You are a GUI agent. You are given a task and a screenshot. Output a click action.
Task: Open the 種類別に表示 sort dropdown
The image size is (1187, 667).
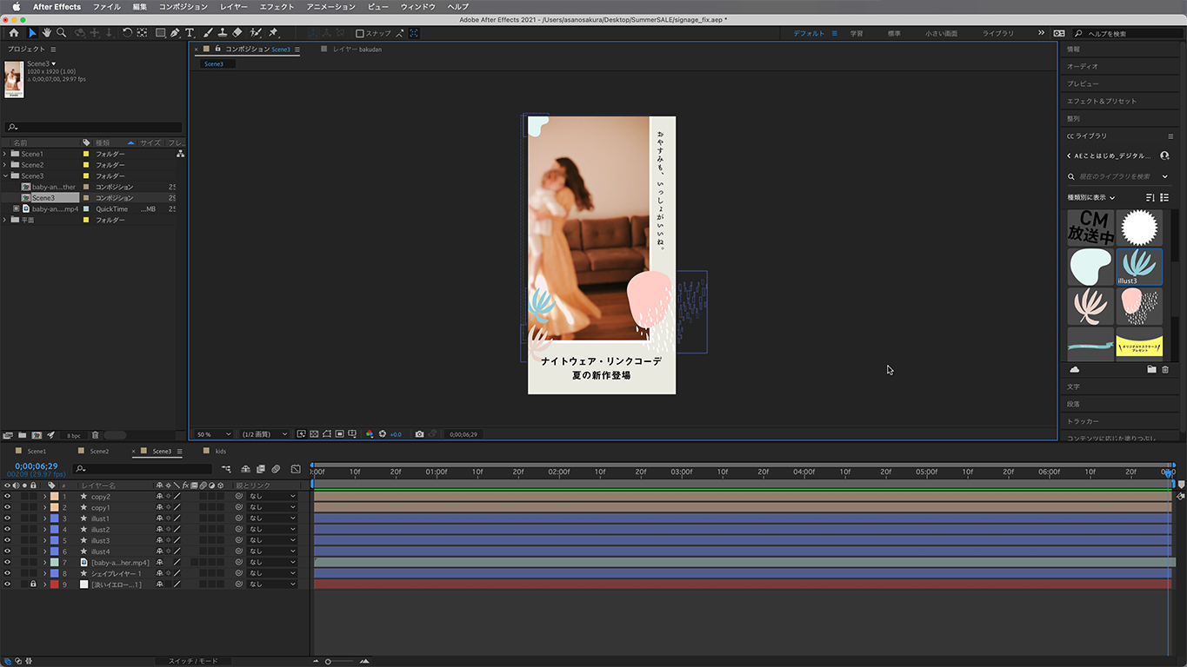[1091, 197]
